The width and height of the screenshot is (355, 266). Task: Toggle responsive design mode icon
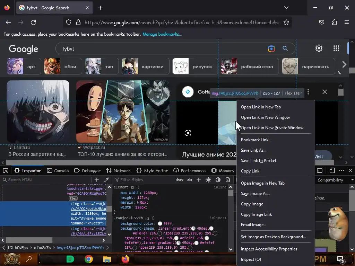[x=332, y=170]
